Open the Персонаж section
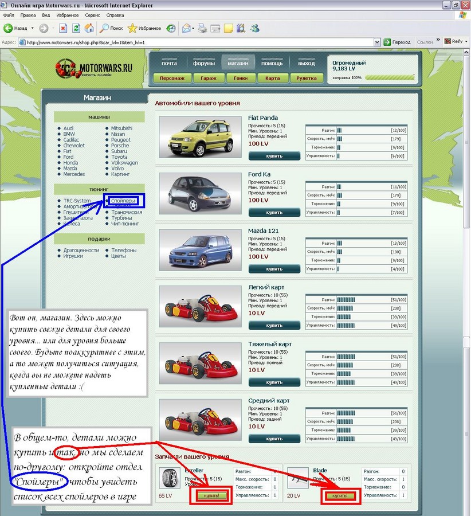 pyautogui.click(x=172, y=79)
